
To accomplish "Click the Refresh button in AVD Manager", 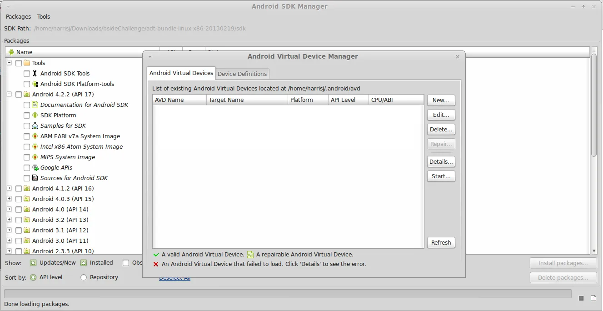I will (441, 243).
